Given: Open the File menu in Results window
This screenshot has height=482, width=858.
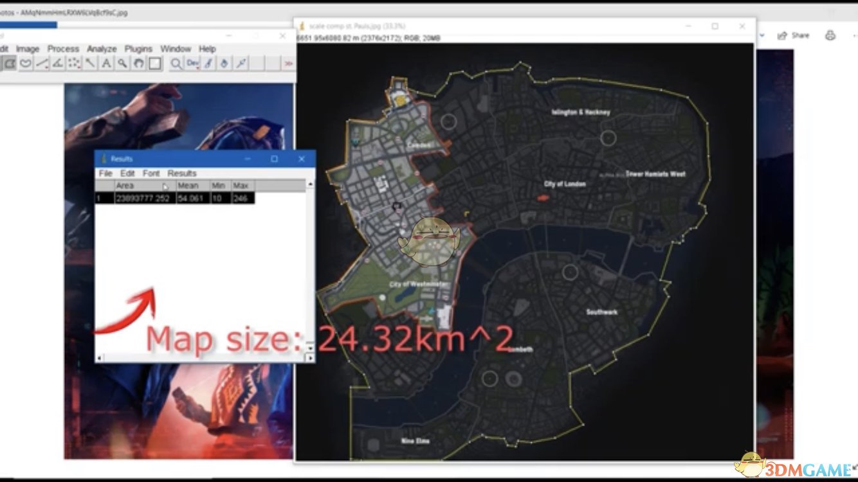Looking at the screenshot, I should tap(105, 174).
